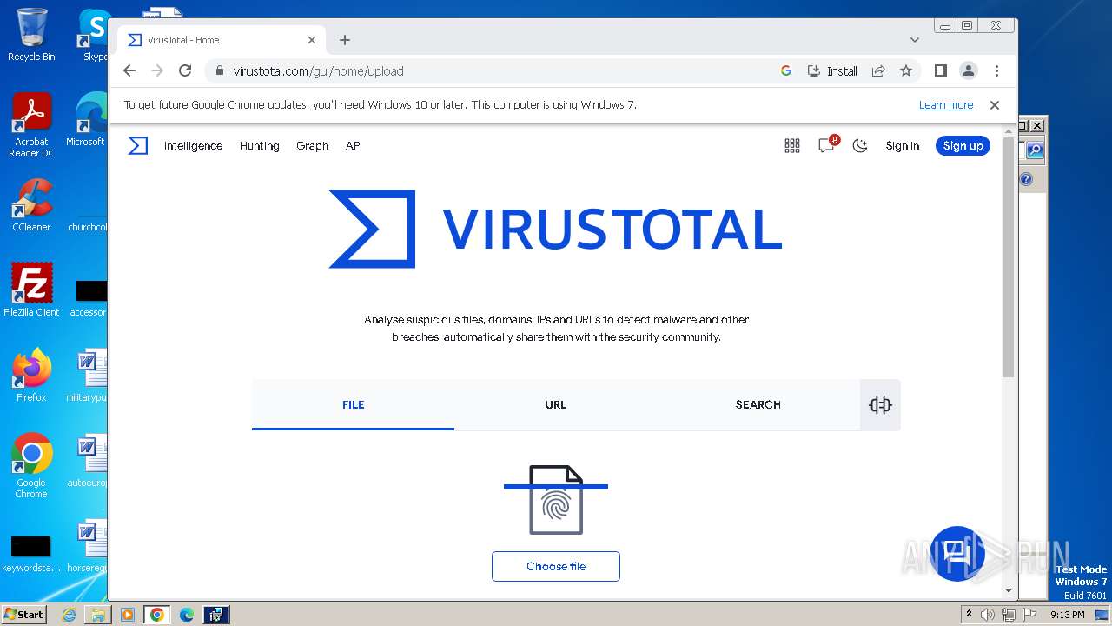Click the Google icon in address bar

pos(786,71)
